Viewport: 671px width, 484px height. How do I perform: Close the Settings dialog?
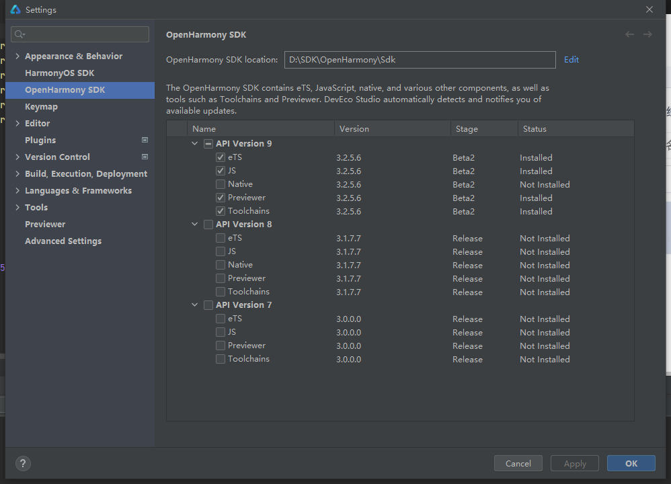click(649, 9)
